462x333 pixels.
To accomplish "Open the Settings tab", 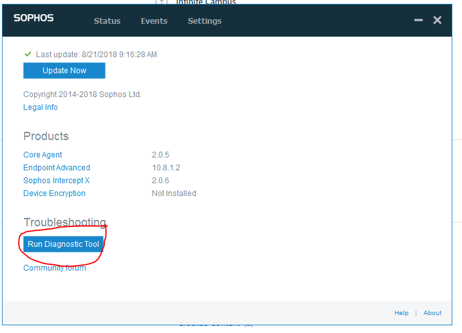I will (x=205, y=21).
